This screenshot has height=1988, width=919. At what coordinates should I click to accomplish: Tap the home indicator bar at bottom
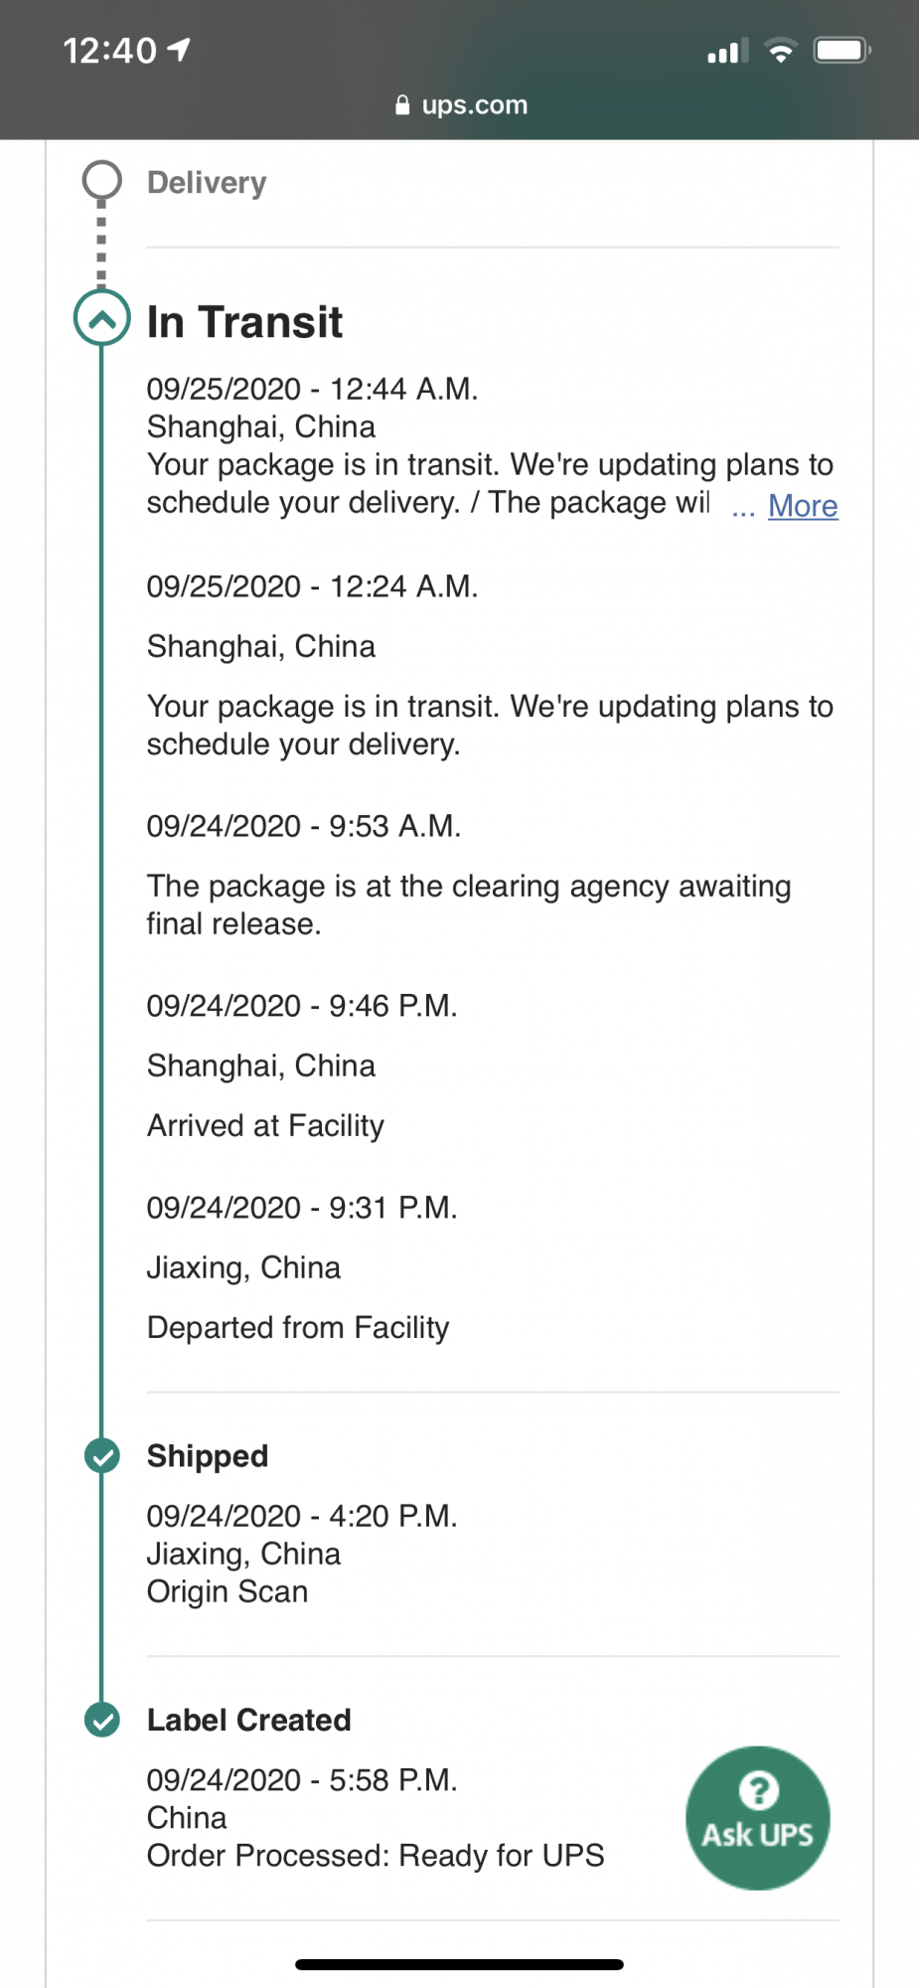[x=459, y=1964]
